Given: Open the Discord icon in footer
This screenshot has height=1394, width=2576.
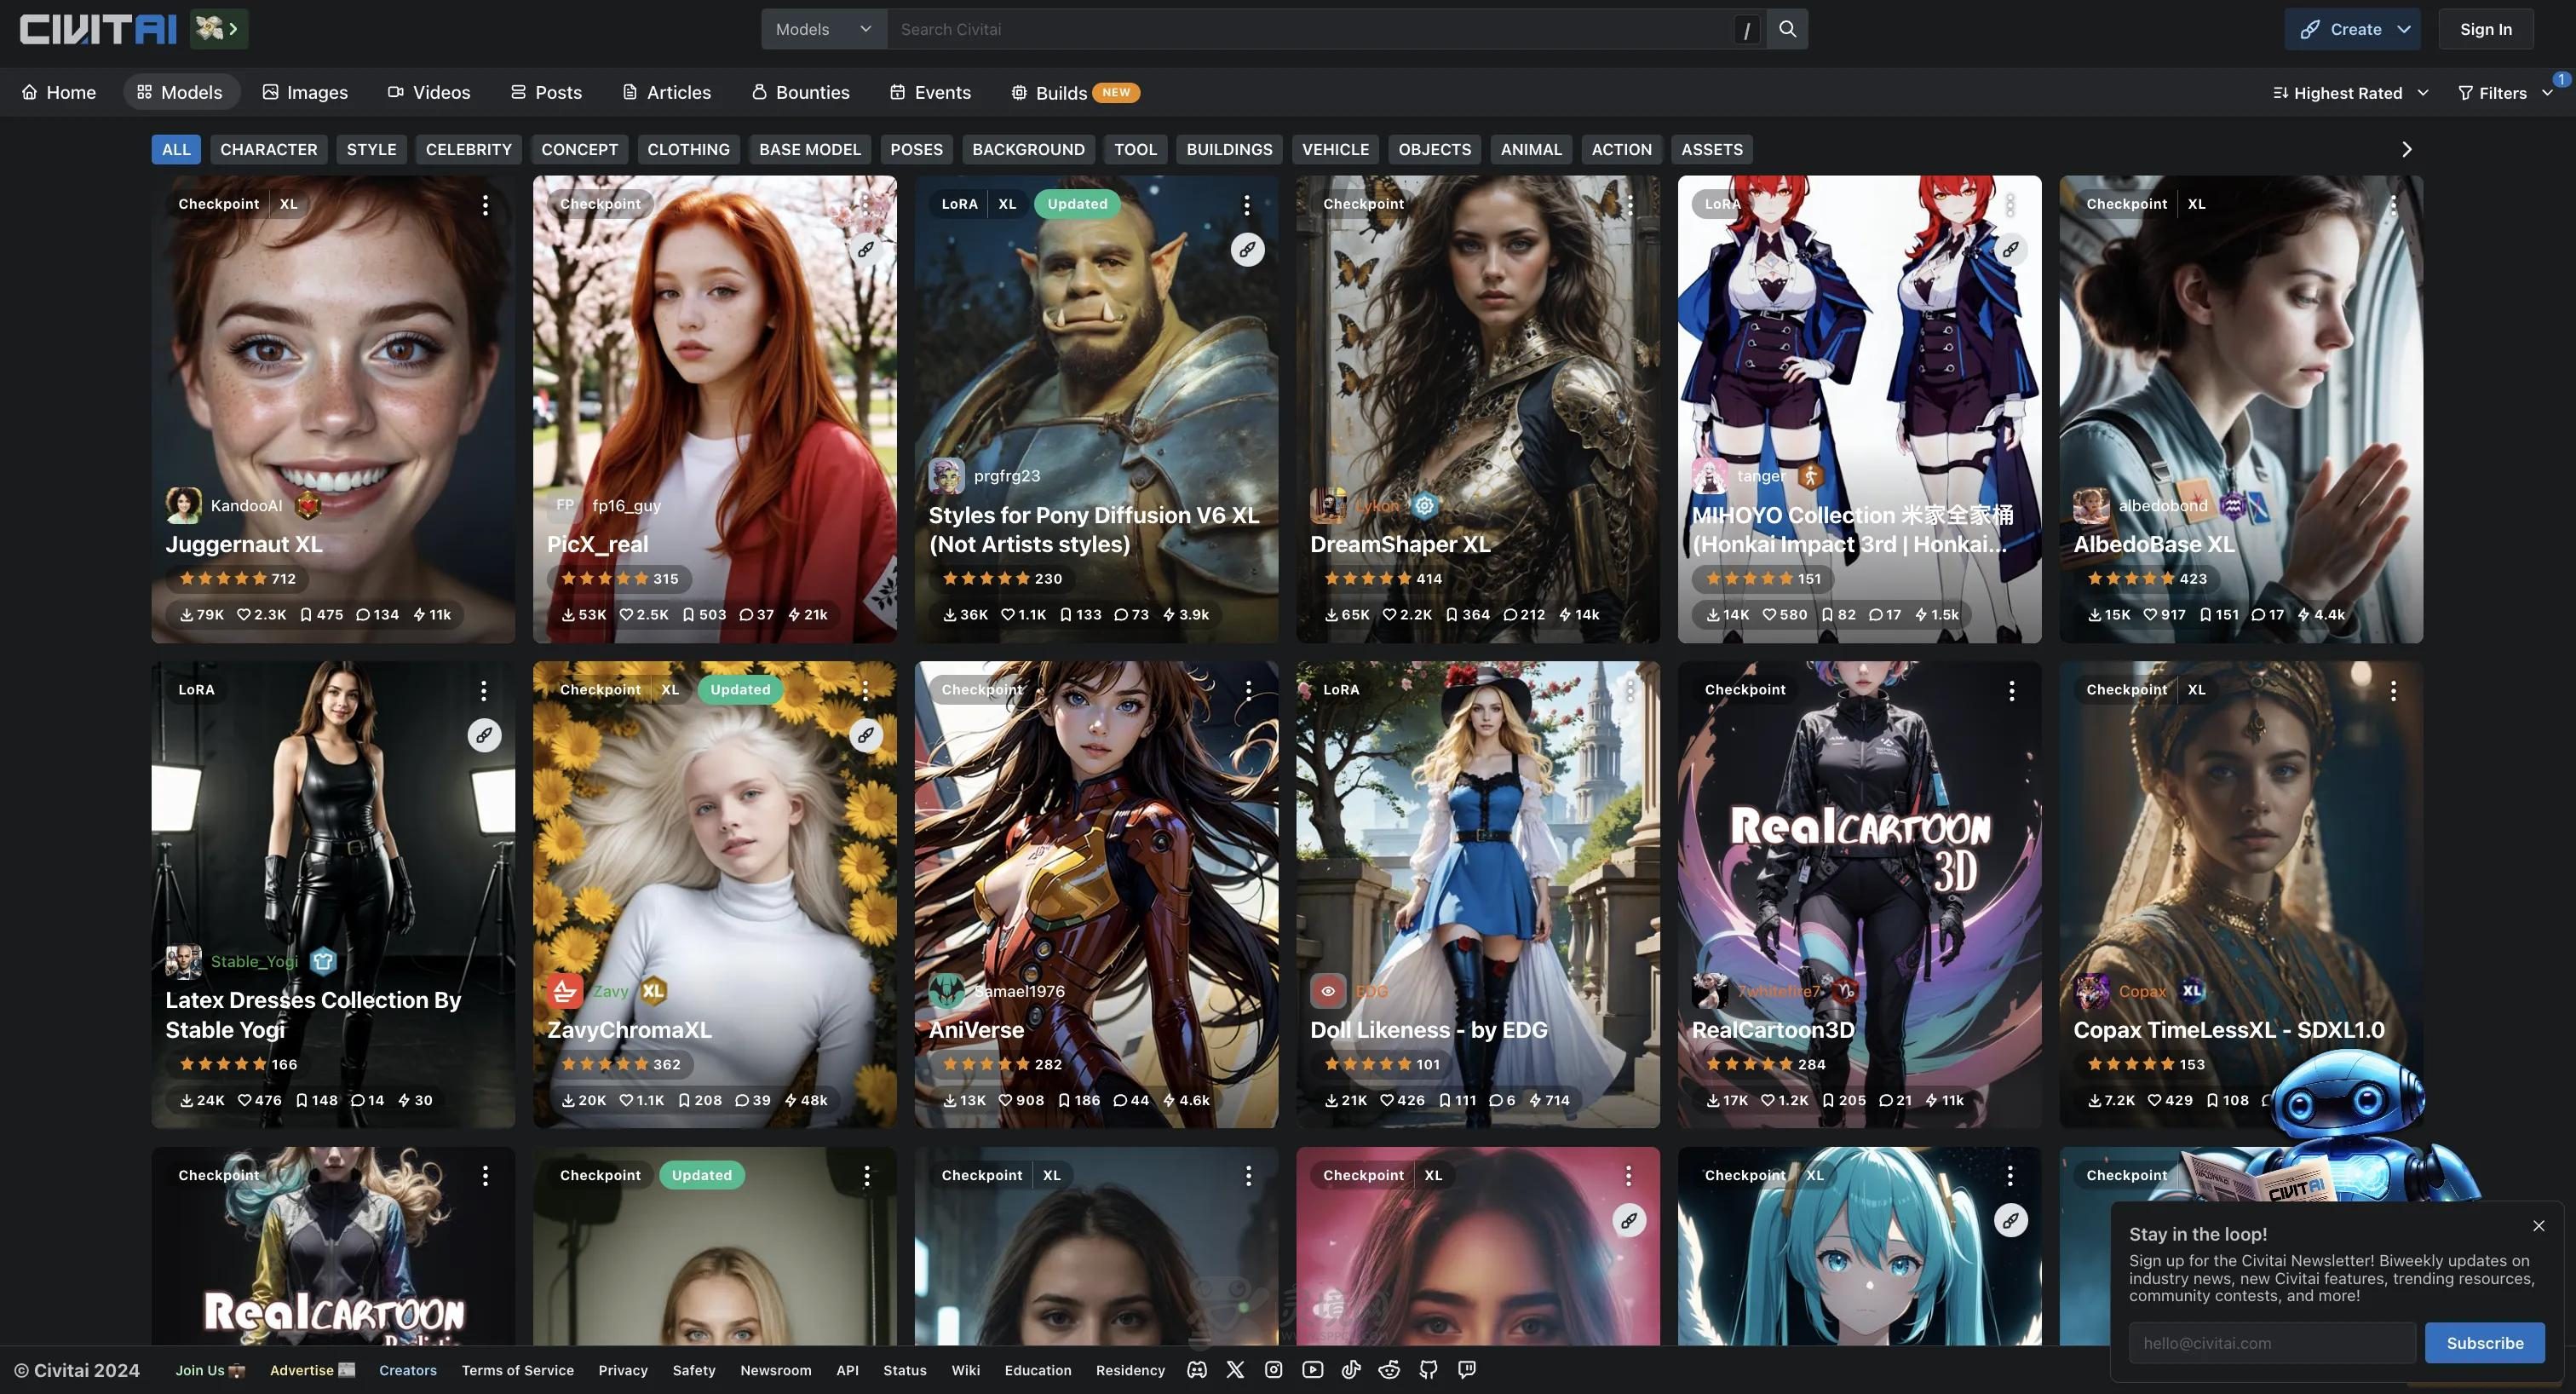Looking at the screenshot, I should click(x=1197, y=1370).
